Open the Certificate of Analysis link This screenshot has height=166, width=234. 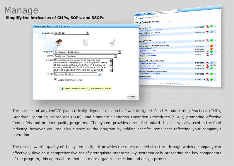tap(147, 51)
